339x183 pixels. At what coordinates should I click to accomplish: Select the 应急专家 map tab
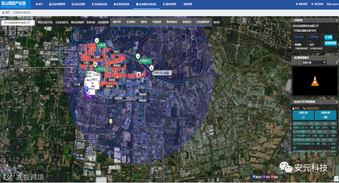click(91, 22)
